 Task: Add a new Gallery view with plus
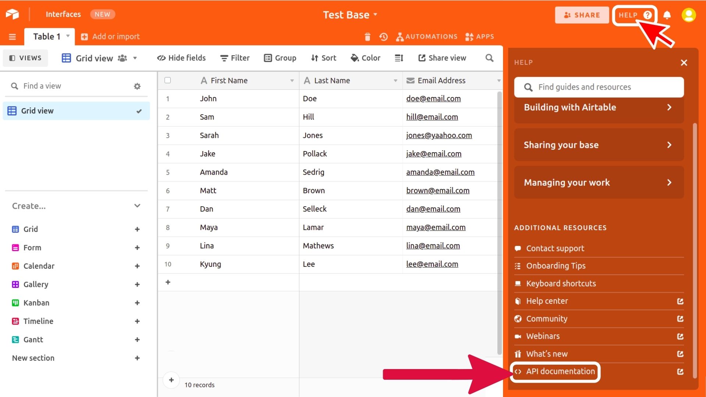[x=137, y=285]
